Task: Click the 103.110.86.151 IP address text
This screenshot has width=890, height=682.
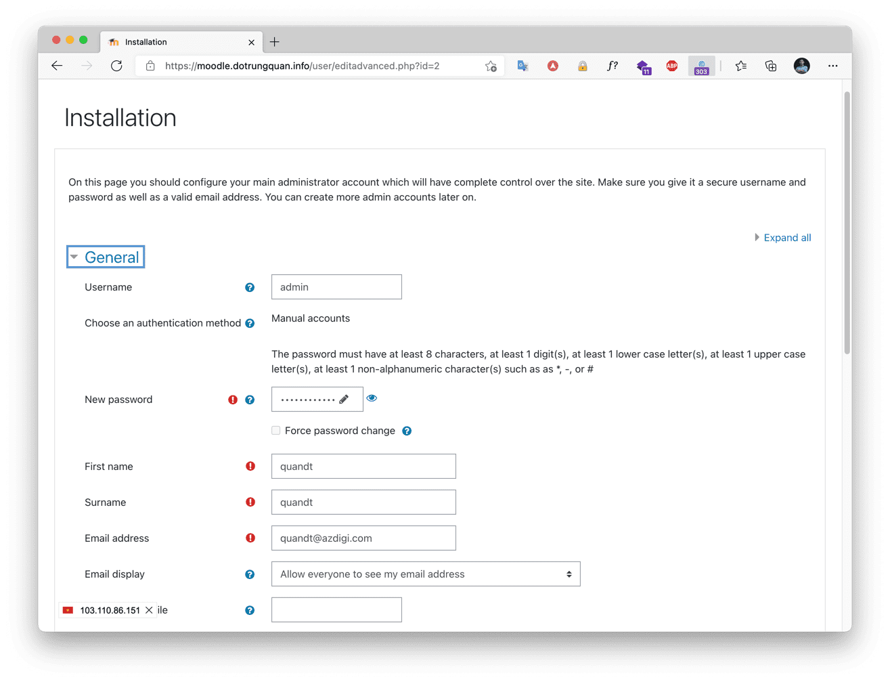Action: pos(110,610)
